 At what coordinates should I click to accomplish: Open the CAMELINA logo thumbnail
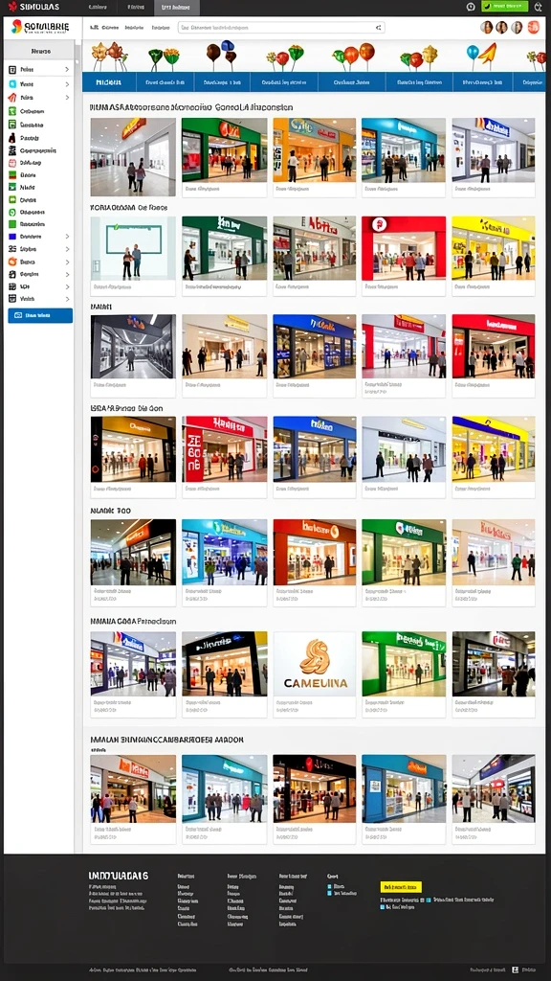point(315,664)
